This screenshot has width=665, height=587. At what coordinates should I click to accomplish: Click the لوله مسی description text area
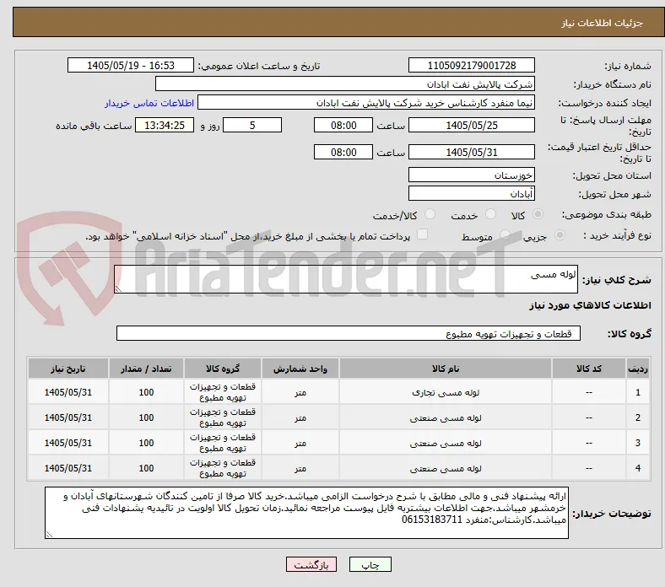click(x=346, y=279)
